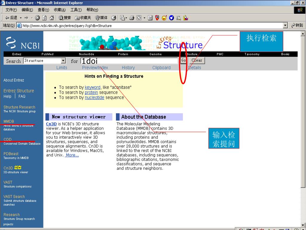This screenshot has height=230, width=306.
Task: Click the blue round bird toolbar icon
Action: (x=171, y=18)
